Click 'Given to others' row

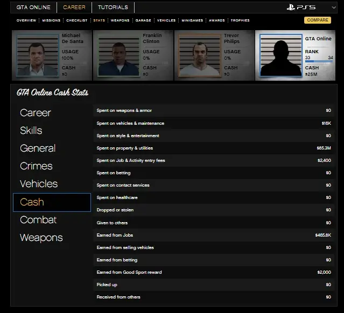pyautogui.click(x=214, y=223)
